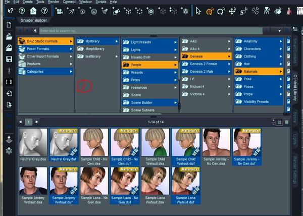Select the Products entry

point(45,64)
